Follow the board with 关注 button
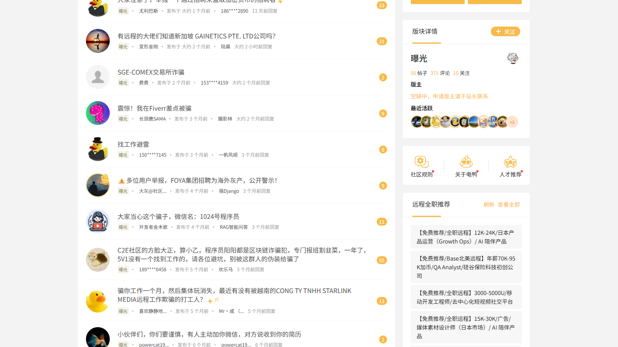Viewport: 618px width, 347px height. (x=505, y=31)
